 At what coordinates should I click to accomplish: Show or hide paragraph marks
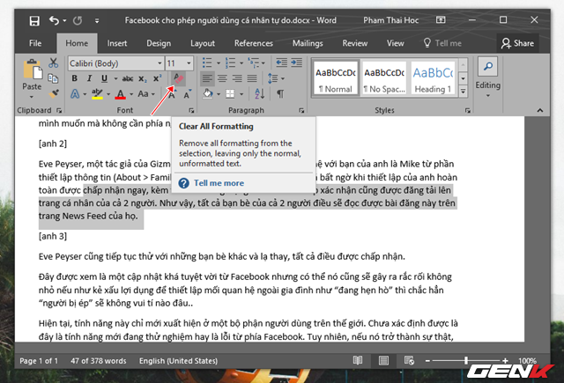pyautogui.click(x=280, y=94)
